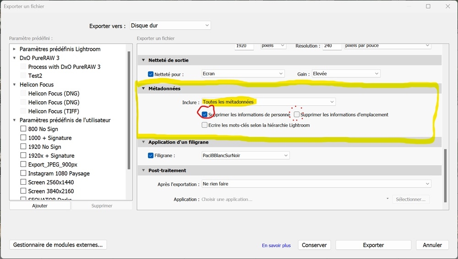
Task: Check the '1000 + Signature' preset box
Action: click(23, 138)
